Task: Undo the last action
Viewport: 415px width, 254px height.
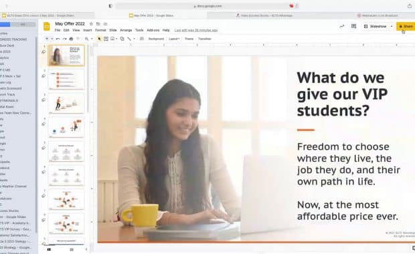Action: click(58, 39)
